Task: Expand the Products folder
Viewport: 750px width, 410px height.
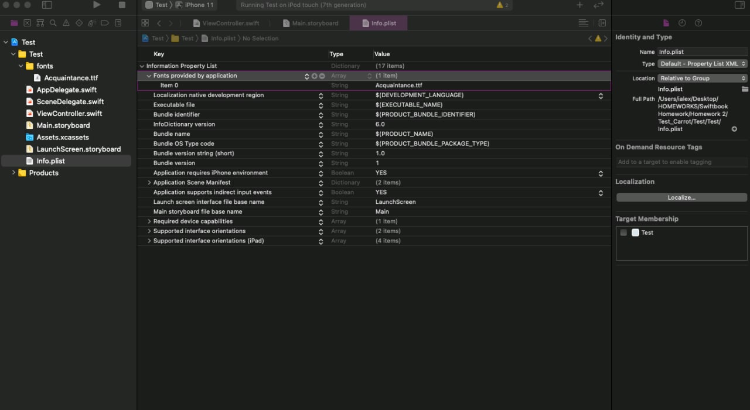Action: (x=13, y=173)
